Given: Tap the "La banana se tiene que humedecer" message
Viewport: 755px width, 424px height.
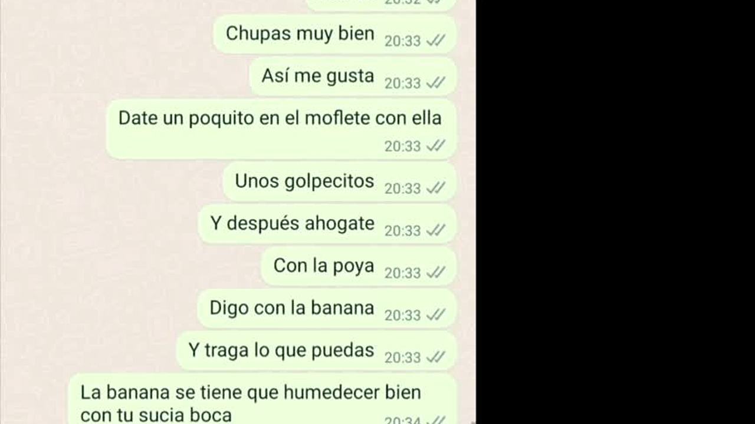Looking at the screenshot, I should (x=262, y=399).
